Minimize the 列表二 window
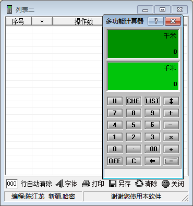Viewport: 193px width, 206px height. click(145, 10)
